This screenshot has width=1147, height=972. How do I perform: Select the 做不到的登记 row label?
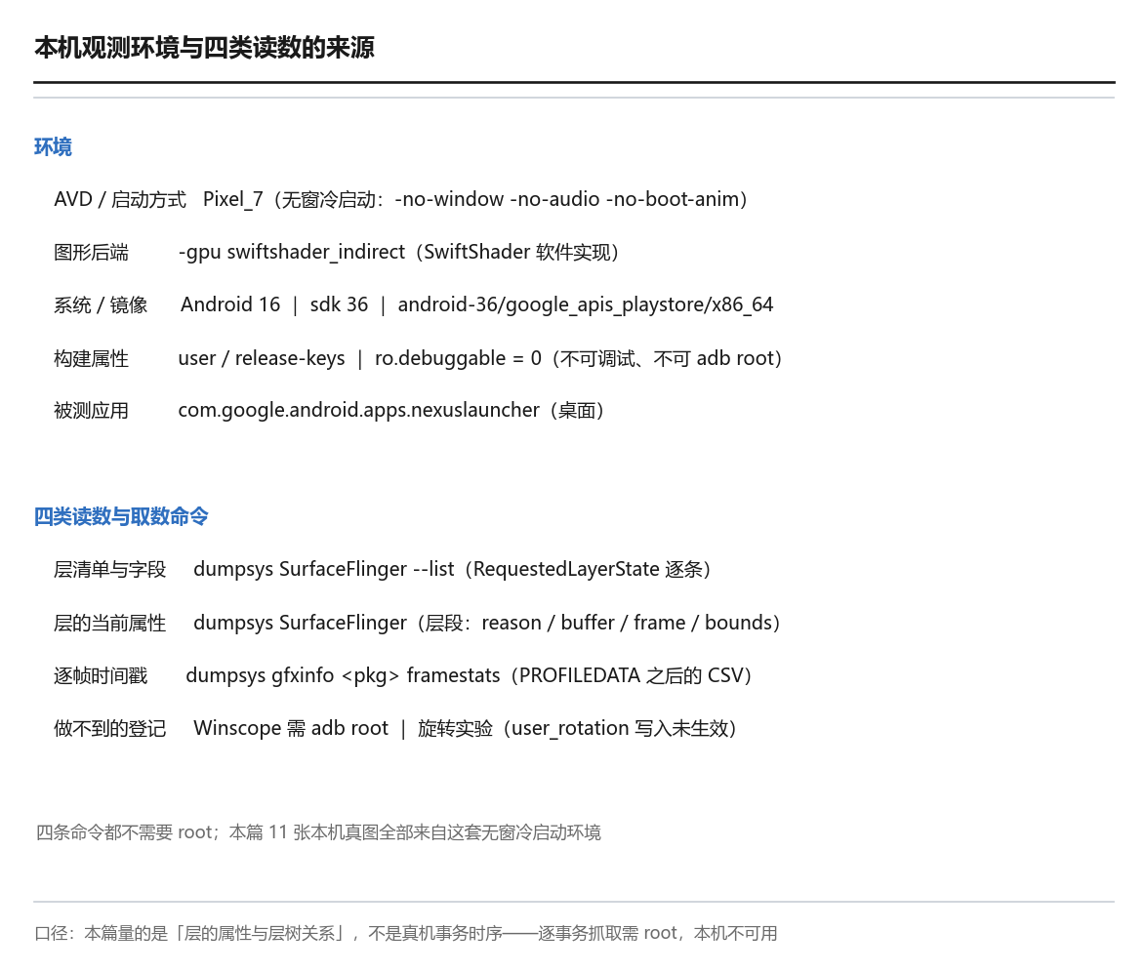pyautogui.click(x=109, y=728)
